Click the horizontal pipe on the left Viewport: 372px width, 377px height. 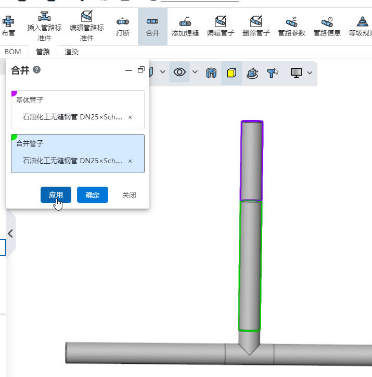click(145, 352)
